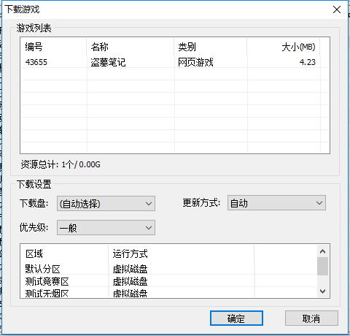Select the 默认分区 region row
Image resolution: width=350 pixels, height=336 pixels.
168,269
